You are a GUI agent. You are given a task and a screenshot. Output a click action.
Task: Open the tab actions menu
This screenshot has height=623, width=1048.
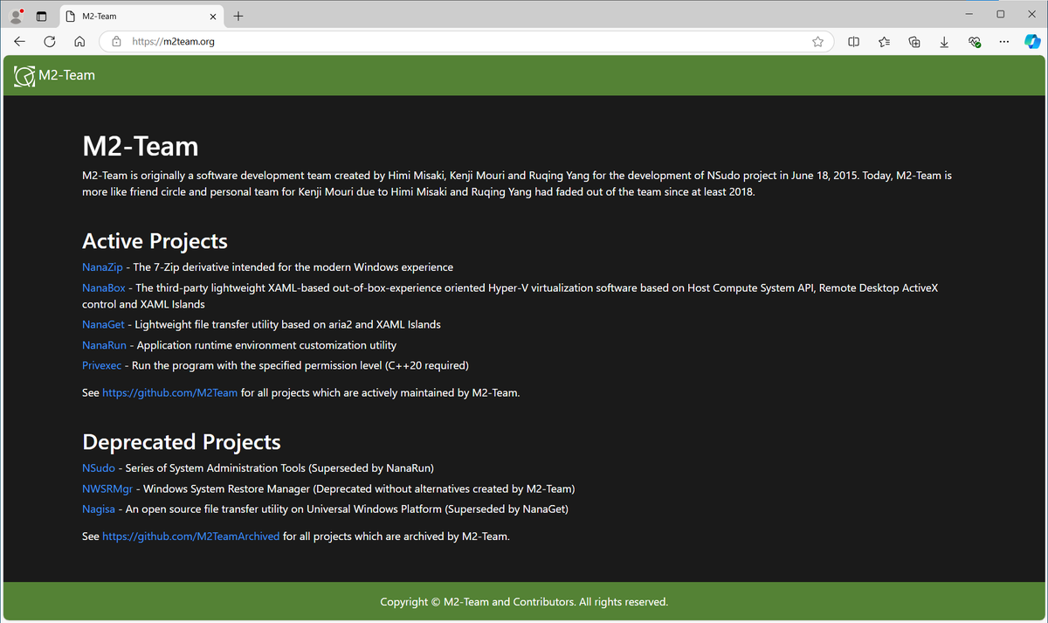pyautogui.click(x=41, y=15)
